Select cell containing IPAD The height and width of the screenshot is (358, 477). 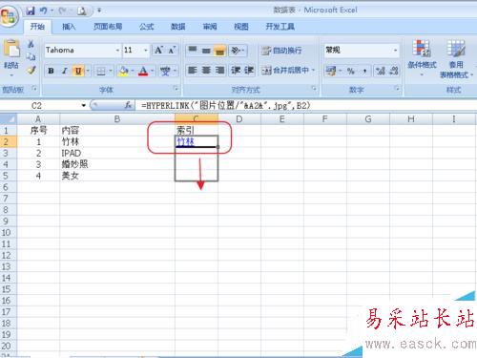[117, 153]
